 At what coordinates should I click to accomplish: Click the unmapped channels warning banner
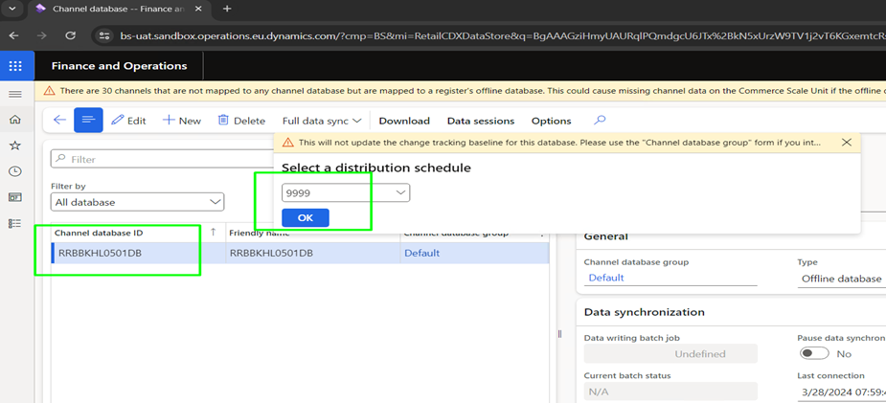[460, 91]
